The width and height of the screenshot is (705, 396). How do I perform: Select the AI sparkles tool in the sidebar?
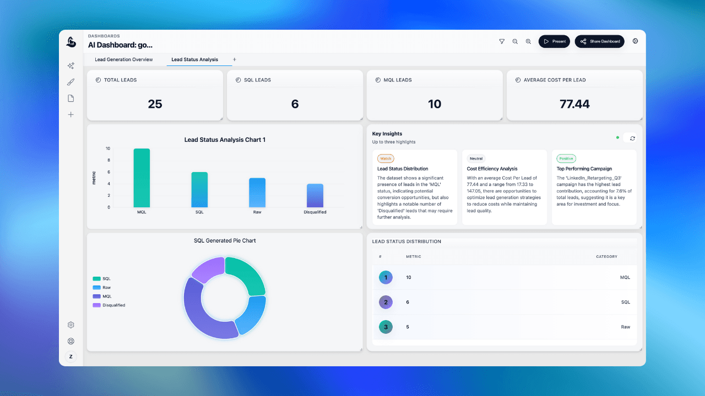[x=70, y=65]
